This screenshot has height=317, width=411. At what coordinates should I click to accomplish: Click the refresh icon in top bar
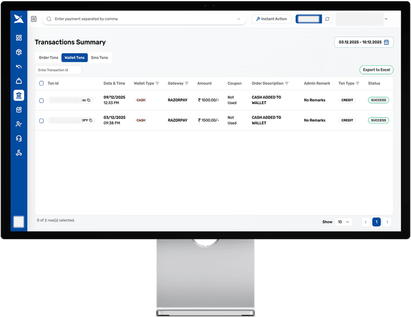tap(327, 19)
